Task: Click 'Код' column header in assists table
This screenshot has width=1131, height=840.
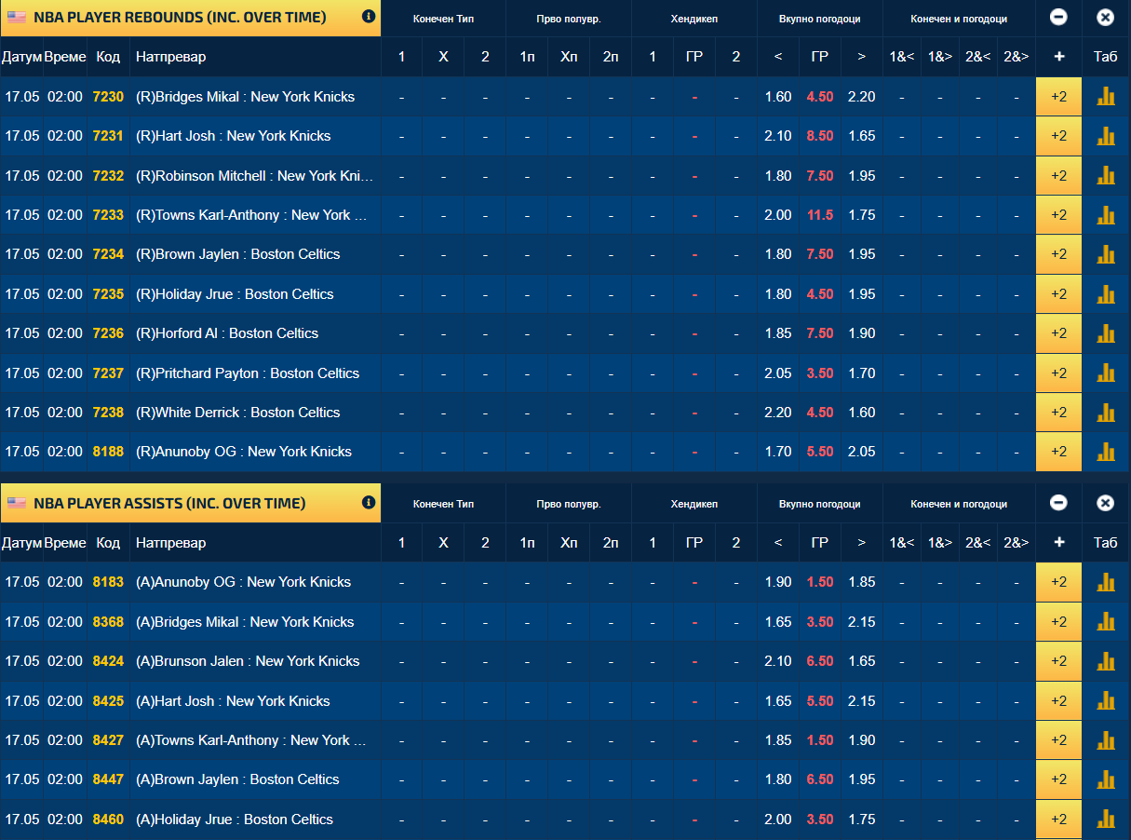Action: tap(108, 543)
